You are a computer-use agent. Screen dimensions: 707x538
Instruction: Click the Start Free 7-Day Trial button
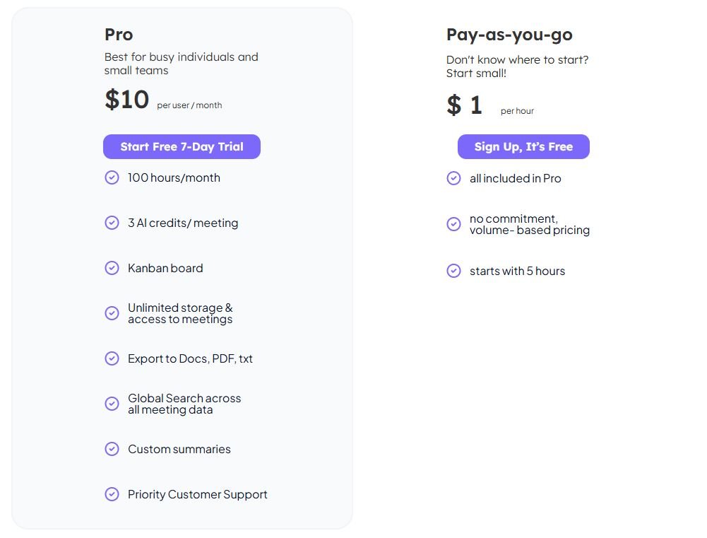tap(182, 147)
